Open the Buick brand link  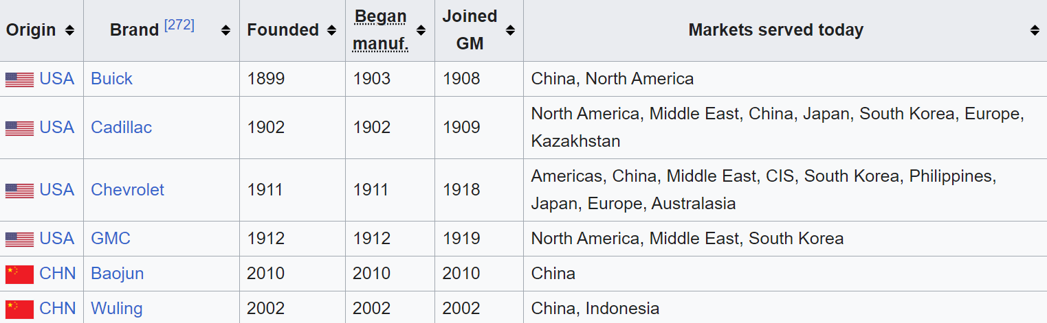point(111,79)
